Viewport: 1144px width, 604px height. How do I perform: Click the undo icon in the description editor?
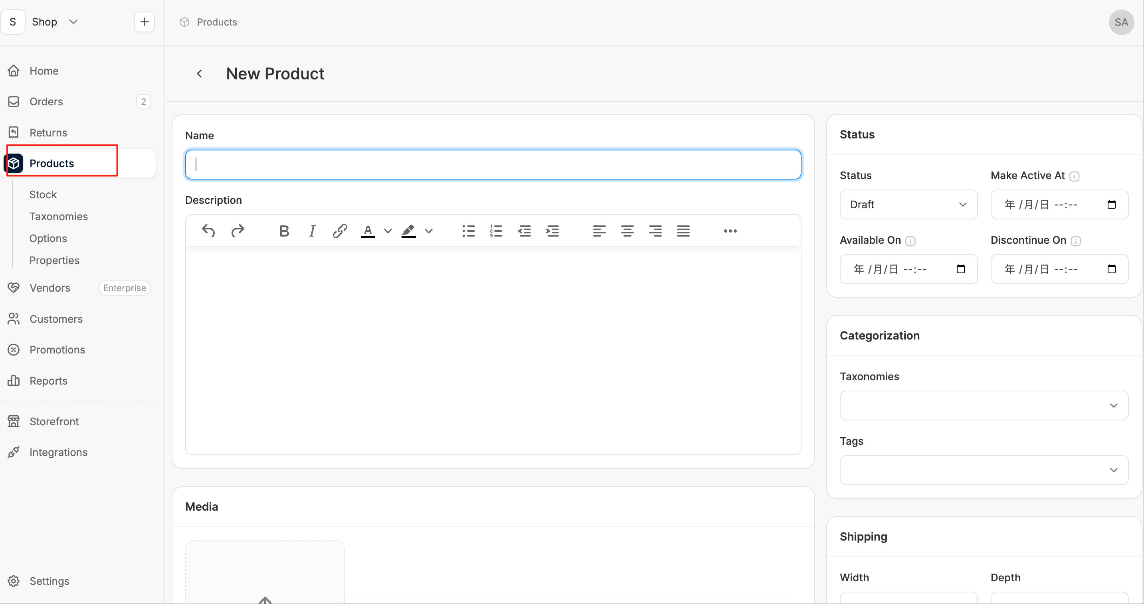208,231
